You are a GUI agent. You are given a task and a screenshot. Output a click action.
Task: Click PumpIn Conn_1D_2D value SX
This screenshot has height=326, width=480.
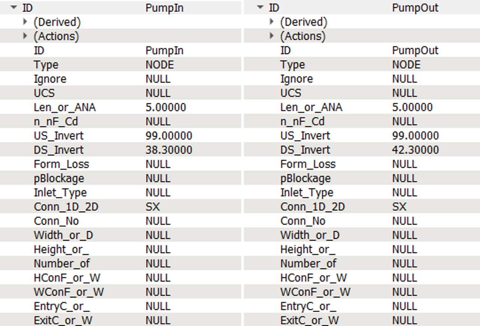click(x=153, y=207)
